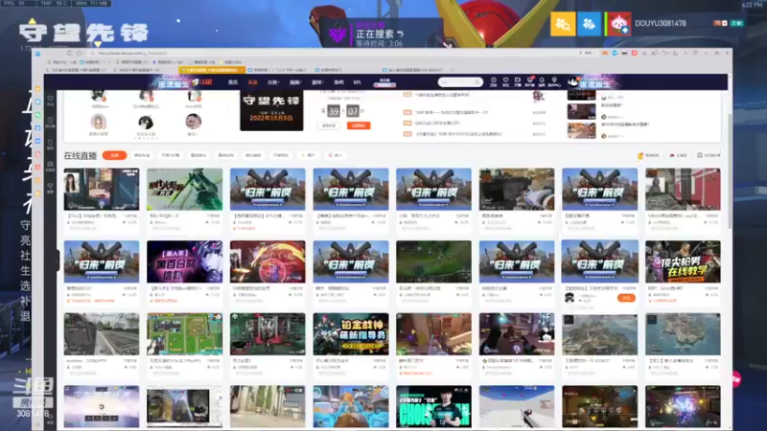Click the 正在搜索 queue status banner

point(382,34)
